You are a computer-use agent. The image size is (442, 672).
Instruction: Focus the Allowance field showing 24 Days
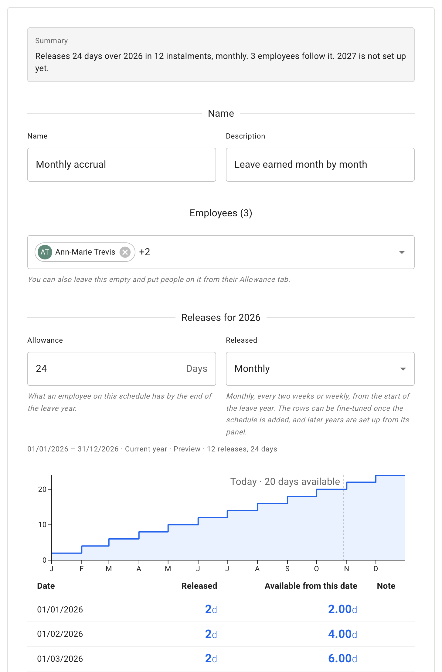click(x=122, y=369)
